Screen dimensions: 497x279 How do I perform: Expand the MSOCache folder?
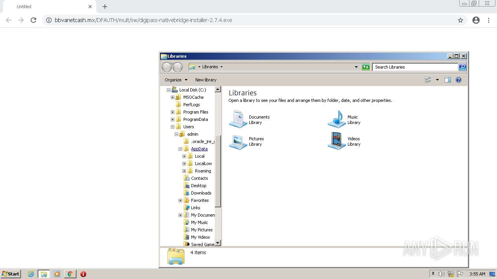pos(172,97)
